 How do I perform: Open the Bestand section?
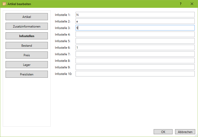[27, 45]
